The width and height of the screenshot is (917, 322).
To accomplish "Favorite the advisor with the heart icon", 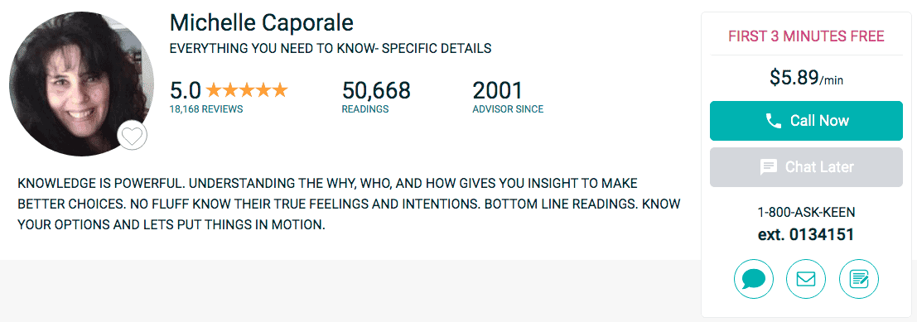I will [133, 136].
